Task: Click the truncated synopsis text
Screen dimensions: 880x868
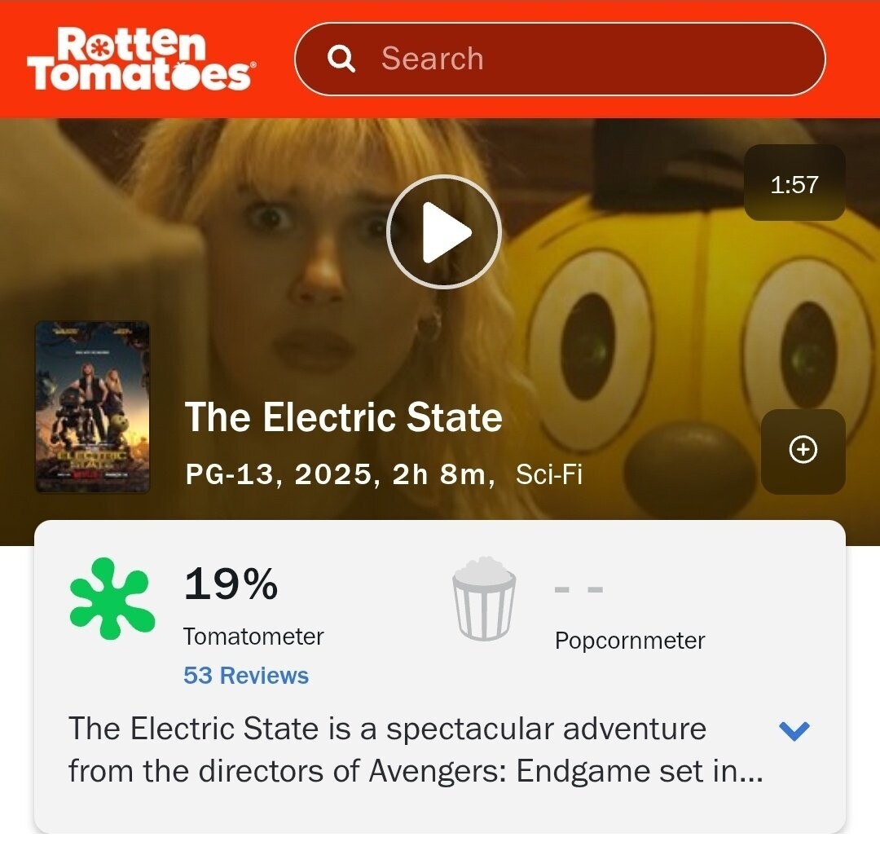Action: (416, 750)
